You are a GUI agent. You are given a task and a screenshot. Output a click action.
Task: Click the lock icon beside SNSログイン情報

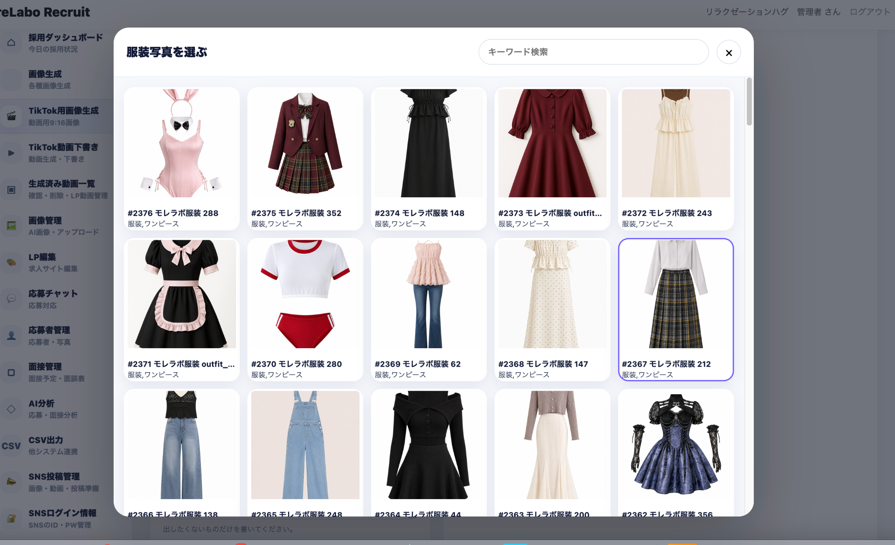click(x=11, y=518)
